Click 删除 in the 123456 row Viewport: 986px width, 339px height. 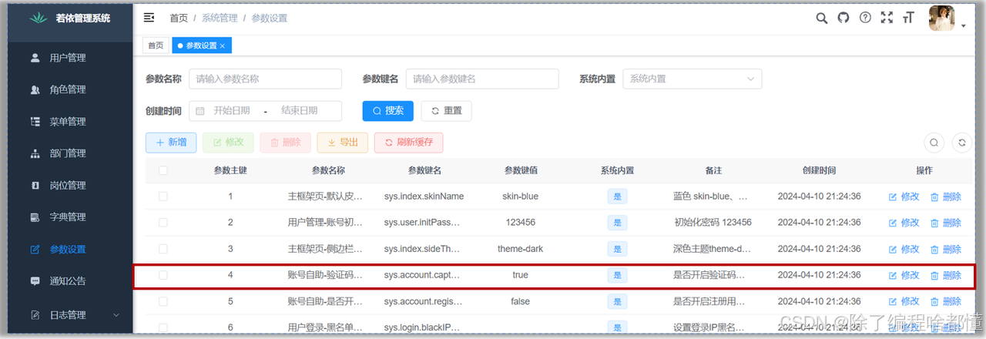[x=946, y=223]
